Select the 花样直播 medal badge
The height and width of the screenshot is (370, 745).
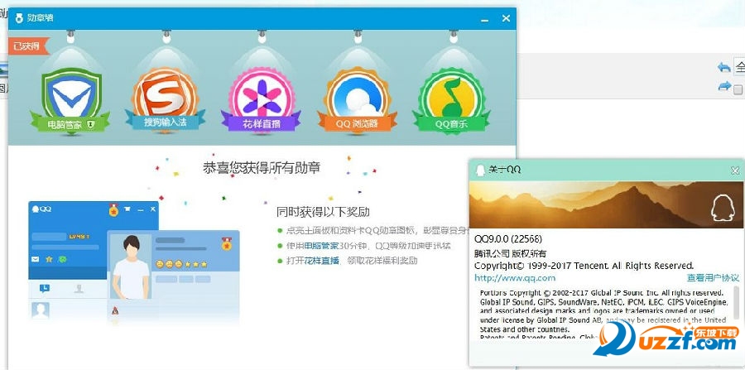point(262,99)
